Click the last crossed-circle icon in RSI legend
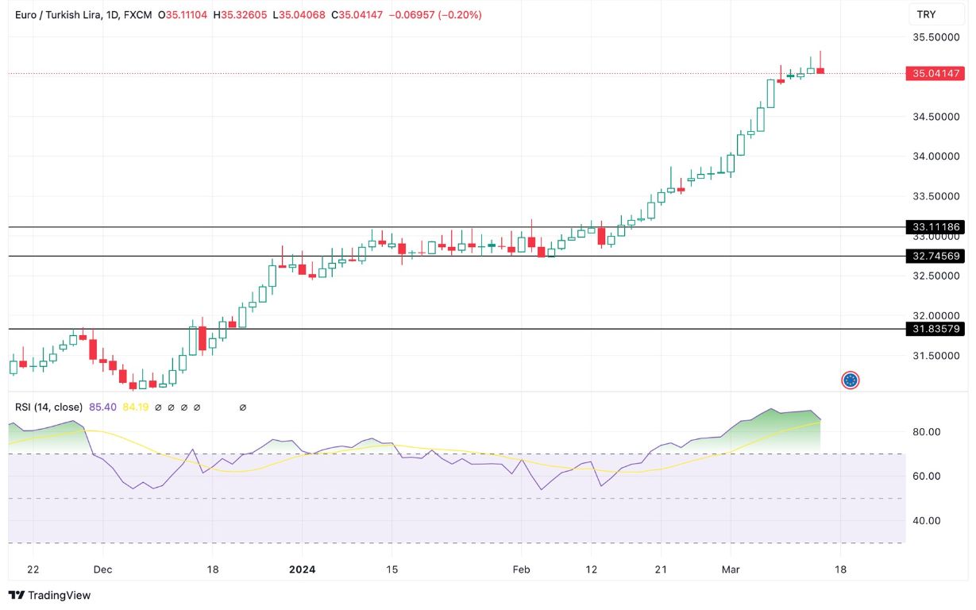The width and height of the screenshot is (976, 610). 198,407
